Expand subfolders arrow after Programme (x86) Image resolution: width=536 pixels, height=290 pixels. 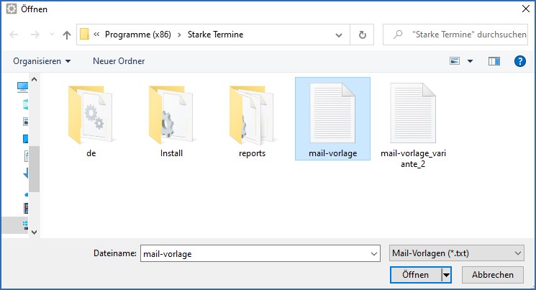point(179,35)
